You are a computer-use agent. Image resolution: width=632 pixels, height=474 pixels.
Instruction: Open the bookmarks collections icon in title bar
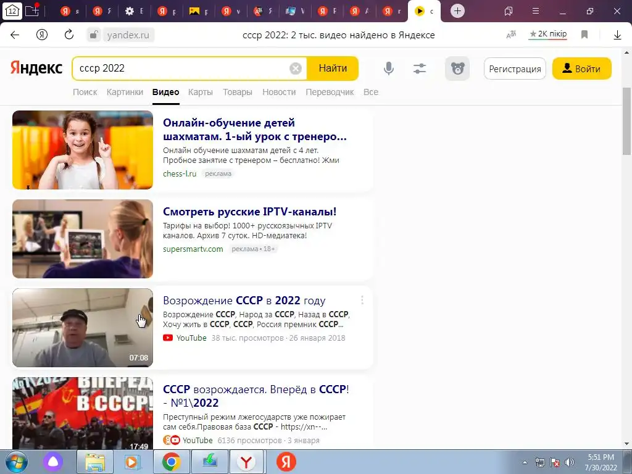point(509,11)
